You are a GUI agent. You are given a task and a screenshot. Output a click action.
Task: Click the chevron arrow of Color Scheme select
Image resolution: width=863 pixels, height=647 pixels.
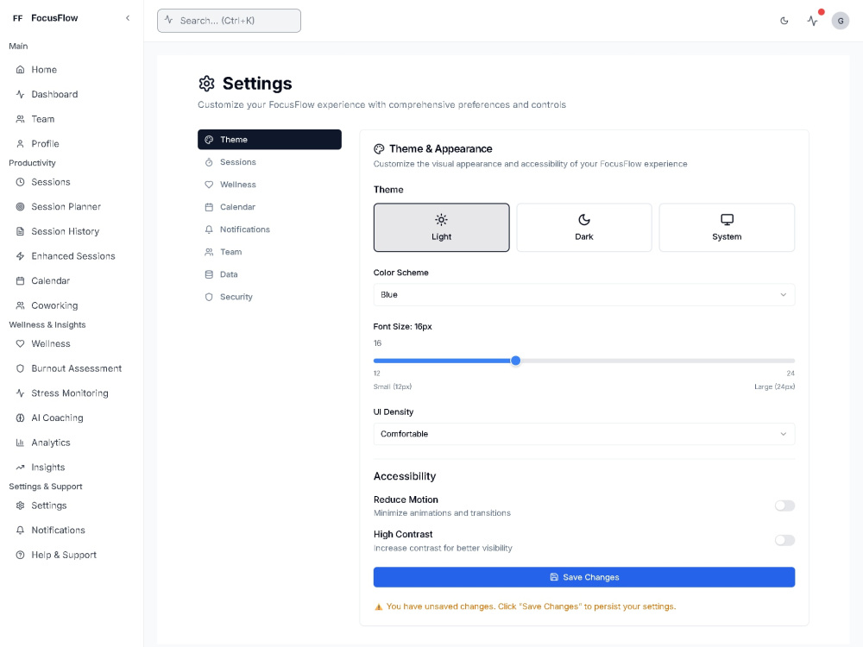(x=784, y=295)
